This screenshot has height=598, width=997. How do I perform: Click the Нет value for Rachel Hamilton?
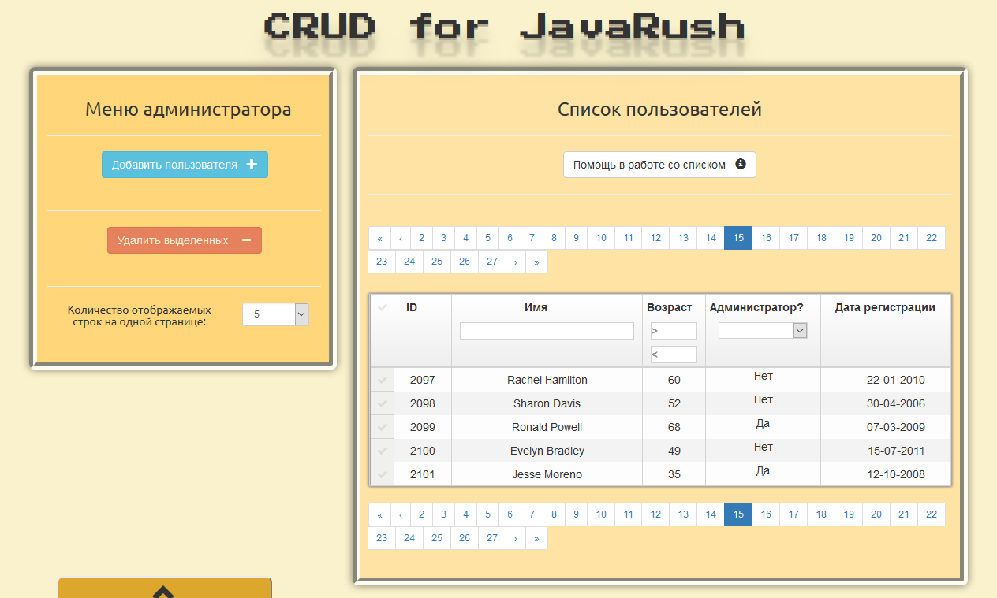click(x=763, y=376)
